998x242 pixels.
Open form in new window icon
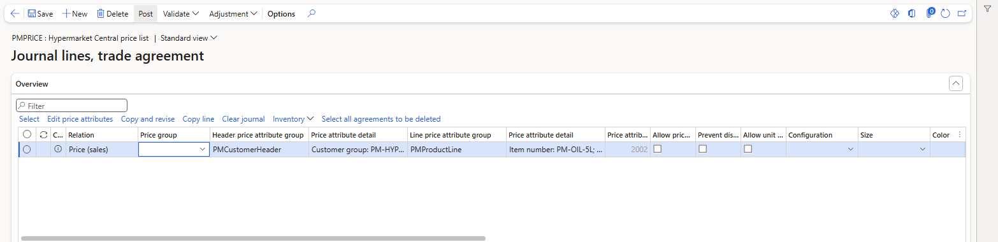[x=962, y=13]
